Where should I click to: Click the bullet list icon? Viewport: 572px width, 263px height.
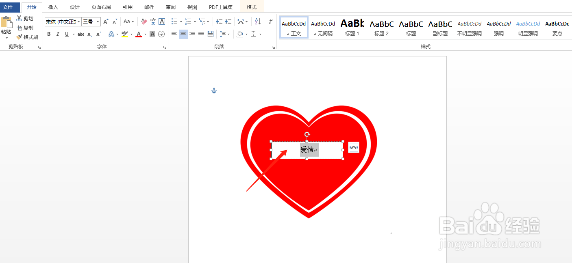[174, 22]
